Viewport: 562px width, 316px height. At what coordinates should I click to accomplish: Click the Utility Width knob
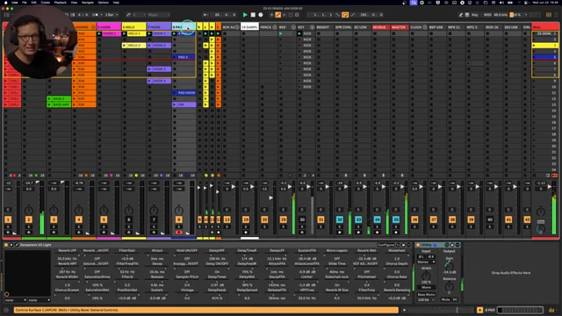(x=426, y=276)
